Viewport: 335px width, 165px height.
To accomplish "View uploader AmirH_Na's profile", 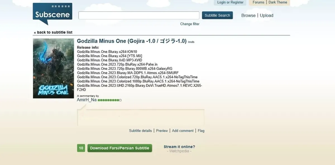I will point(87,100).
